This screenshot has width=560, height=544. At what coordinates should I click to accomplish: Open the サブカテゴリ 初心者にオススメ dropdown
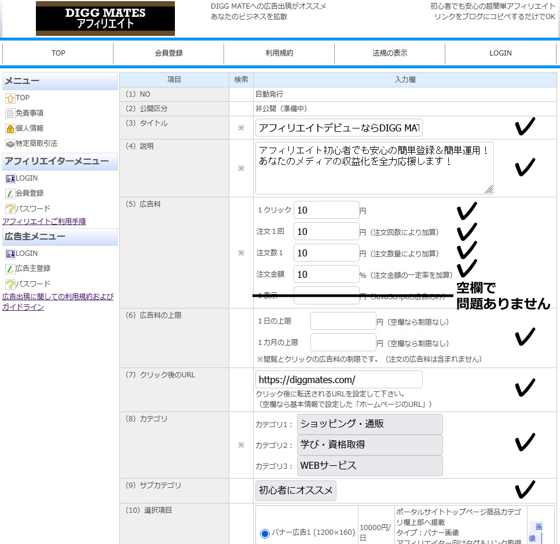pyautogui.click(x=296, y=491)
